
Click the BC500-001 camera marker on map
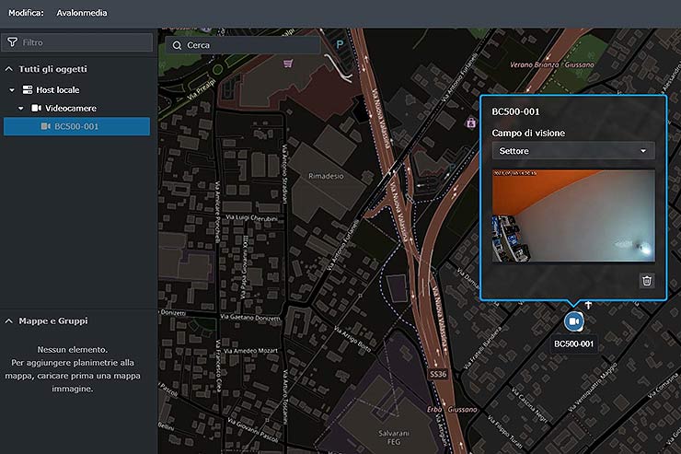(573, 320)
